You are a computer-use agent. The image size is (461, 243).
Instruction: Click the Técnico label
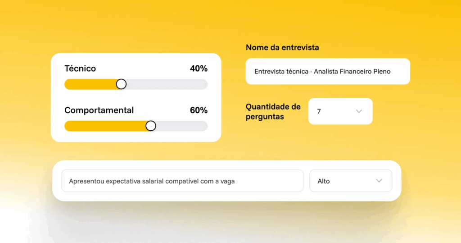click(x=80, y=69)
